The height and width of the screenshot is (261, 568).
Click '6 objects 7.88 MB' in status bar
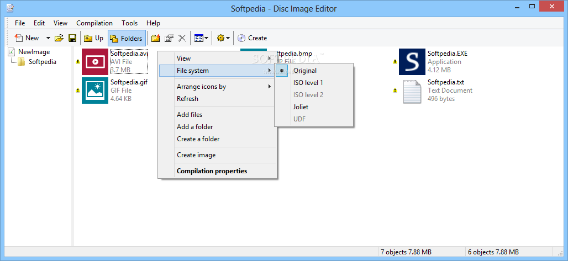pyautogui.click(x=493, y=252)
